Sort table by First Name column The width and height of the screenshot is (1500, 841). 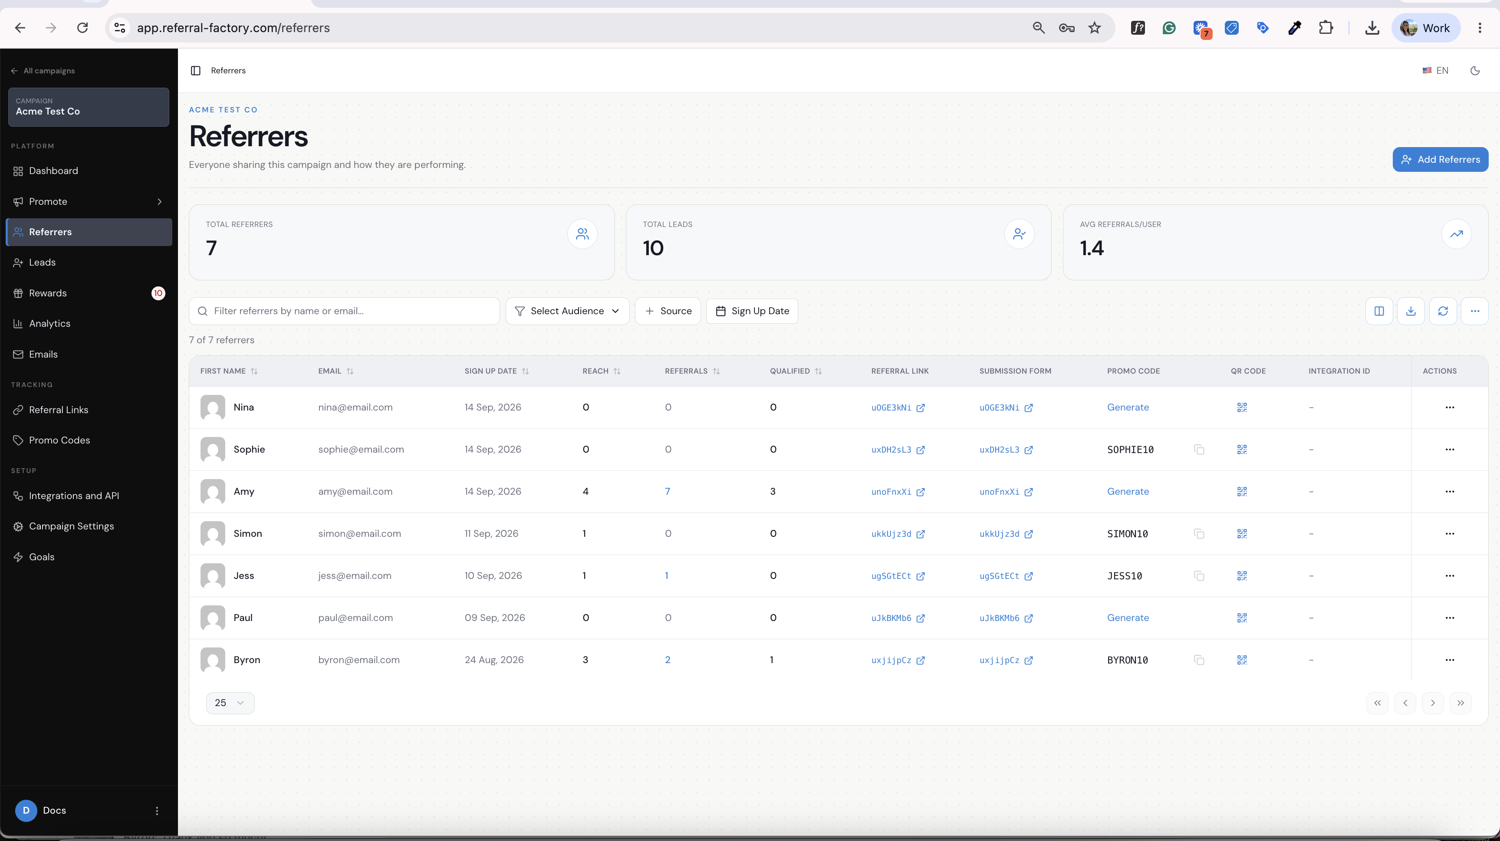(x=229, y=371)
